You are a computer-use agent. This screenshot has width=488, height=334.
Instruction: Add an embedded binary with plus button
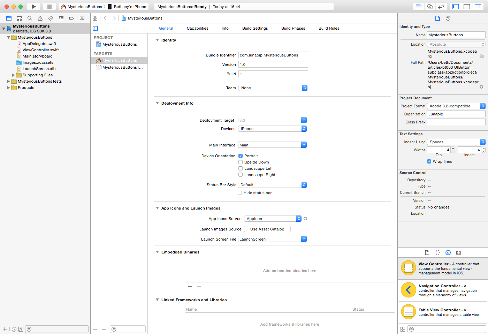click(x=190, y=286)
